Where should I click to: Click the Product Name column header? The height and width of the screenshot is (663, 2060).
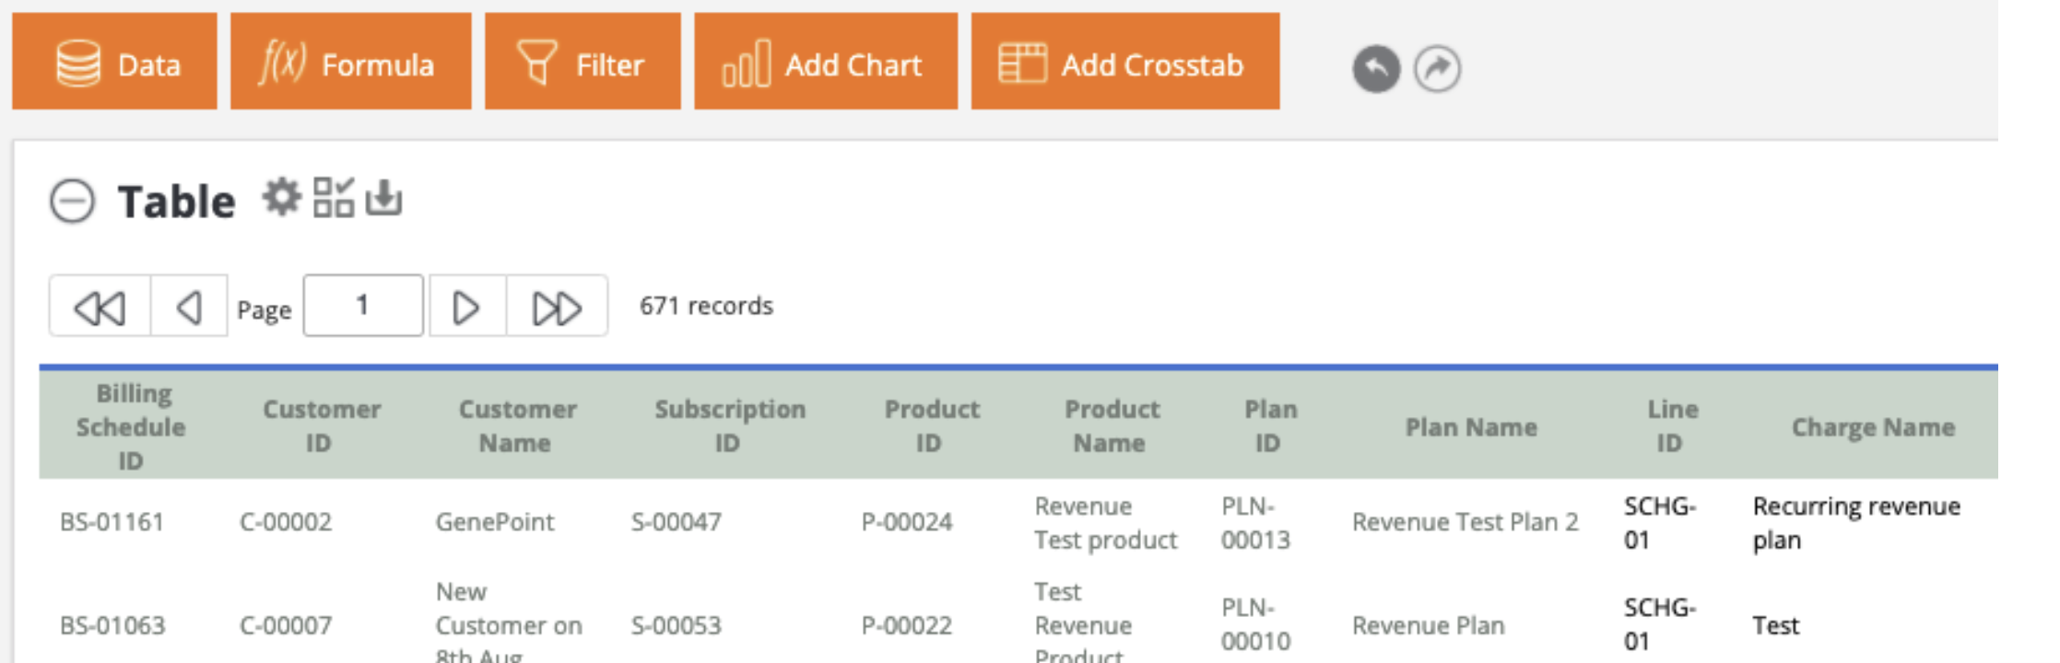coord(1112,426)
